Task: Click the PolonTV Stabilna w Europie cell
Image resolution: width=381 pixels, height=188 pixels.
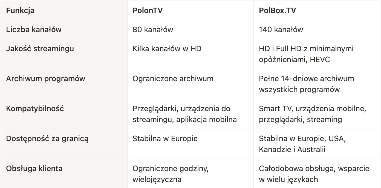Action: [165, 139]
